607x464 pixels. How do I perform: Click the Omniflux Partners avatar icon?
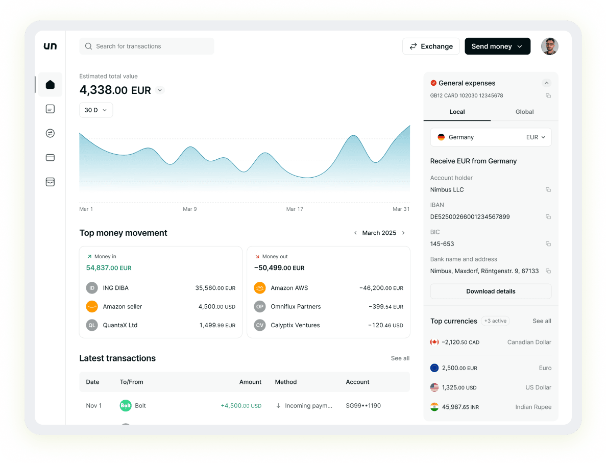pos(260,306)
